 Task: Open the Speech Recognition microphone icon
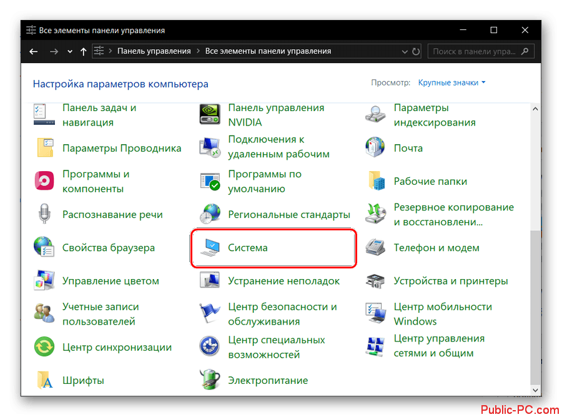44,215
